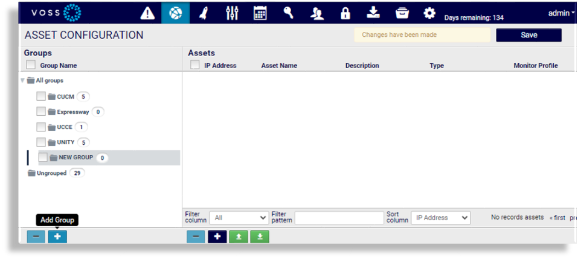Click the green upload assets button
Screen dimensions: 578x260
point(239,236)
